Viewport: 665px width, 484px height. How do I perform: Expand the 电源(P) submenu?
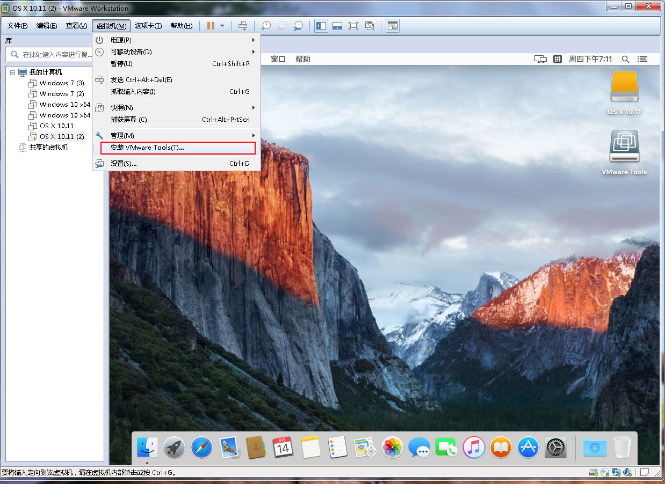pyautogui.click(x=176, y=40)
